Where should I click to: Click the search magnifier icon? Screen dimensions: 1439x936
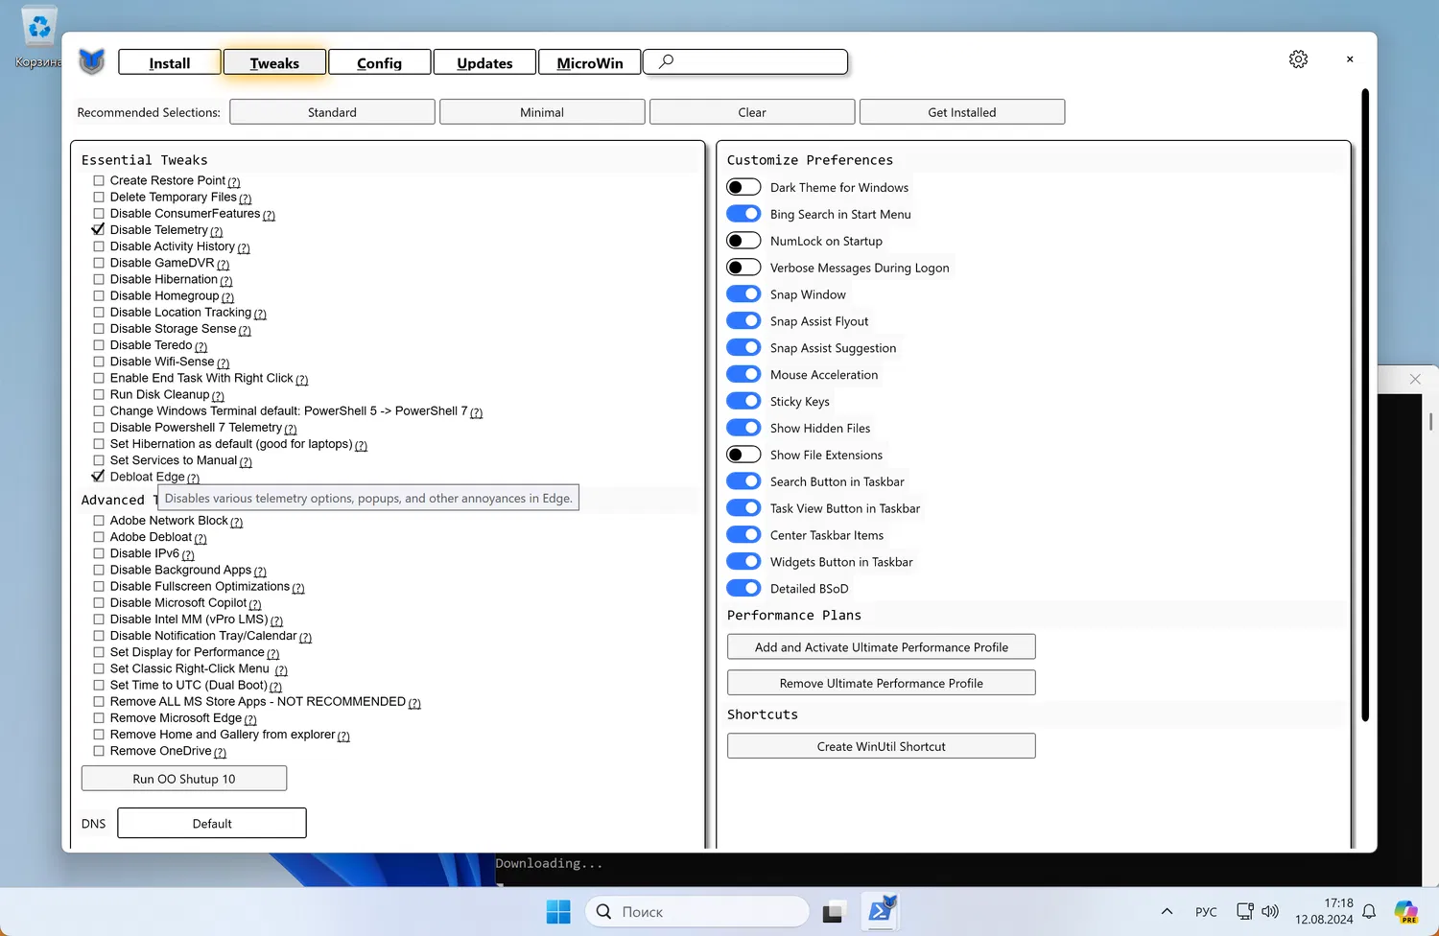[x=666, y=61]
